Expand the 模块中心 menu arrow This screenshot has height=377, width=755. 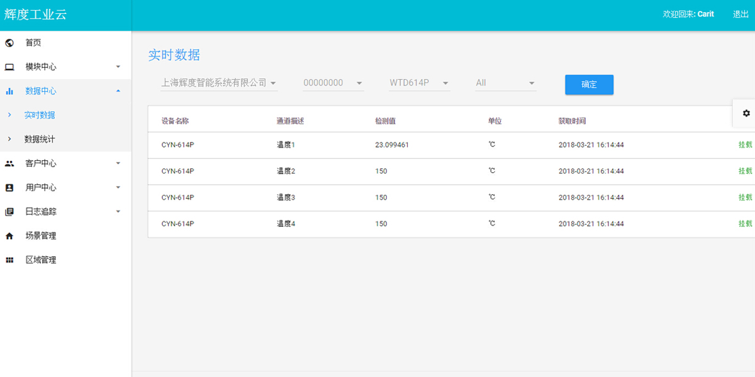pyautogui.click(x=118, y=67)
